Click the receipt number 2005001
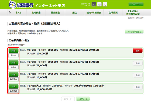The height and width of the screenshot is (103, 151). tap(57, 86)
